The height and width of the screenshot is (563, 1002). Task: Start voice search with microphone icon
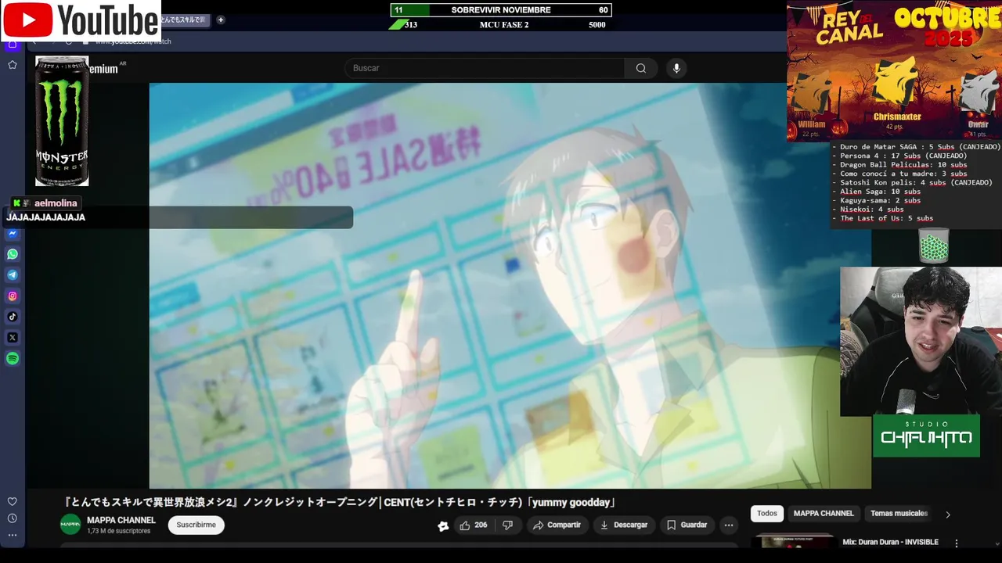click(x=676, y=68)
